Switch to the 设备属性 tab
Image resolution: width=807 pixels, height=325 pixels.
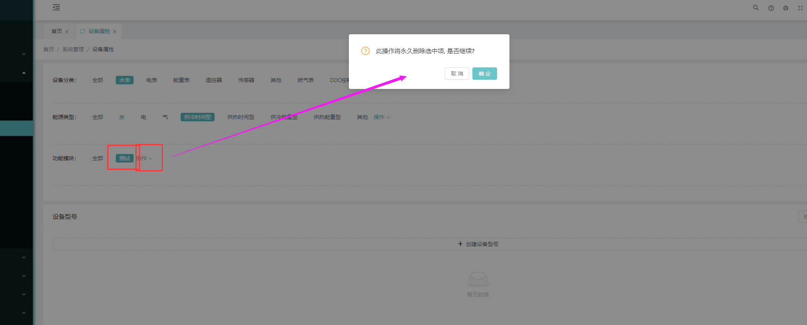pos(99,31)
